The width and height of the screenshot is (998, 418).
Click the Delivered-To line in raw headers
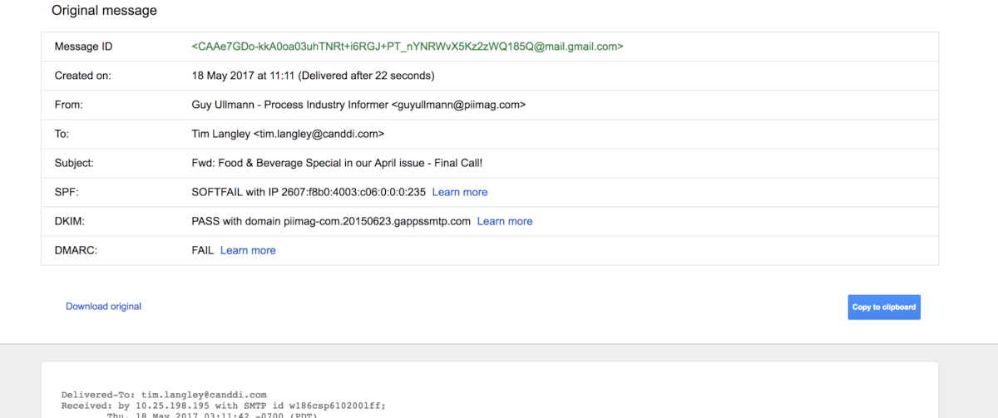tap(164, 395)
